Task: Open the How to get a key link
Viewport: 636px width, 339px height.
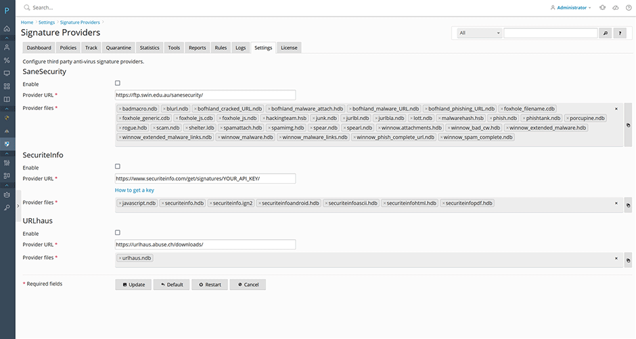Action: [134, 190]
